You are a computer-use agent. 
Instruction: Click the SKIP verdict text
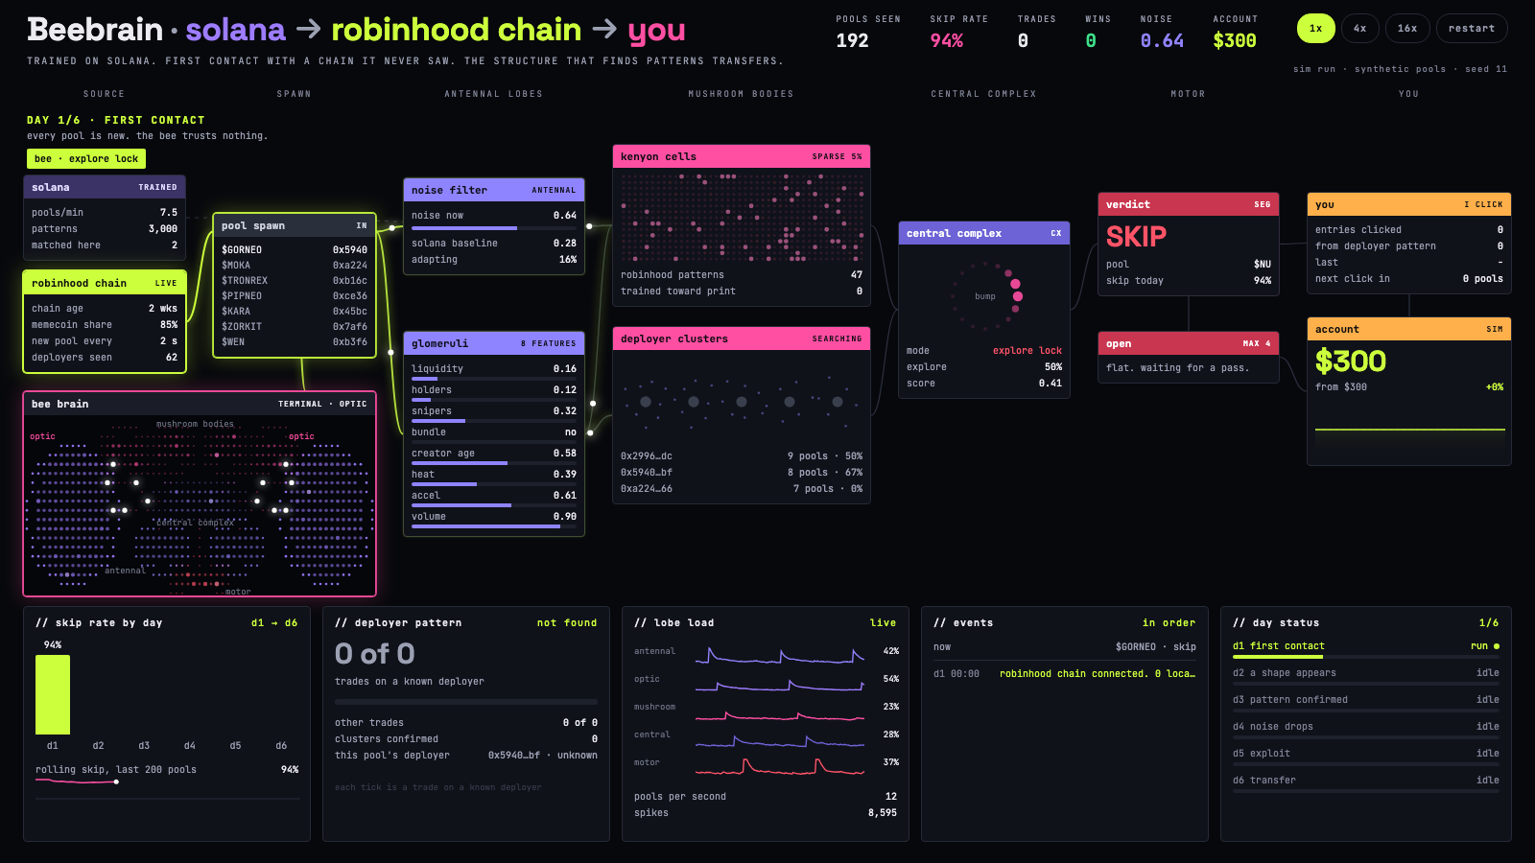[x=1136, y=236]
